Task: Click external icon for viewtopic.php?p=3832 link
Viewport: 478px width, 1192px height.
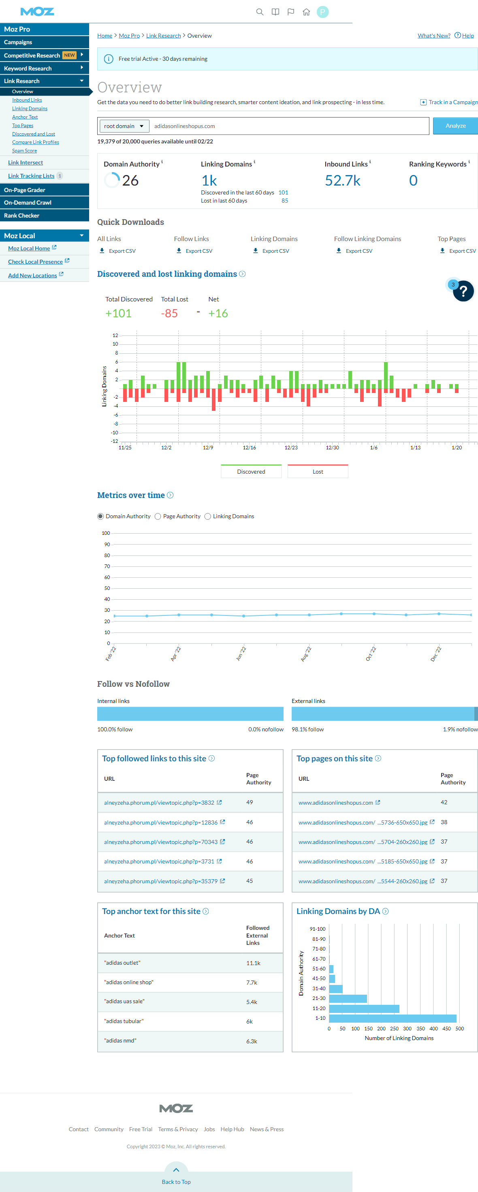Action: click(x=219, y=802)
